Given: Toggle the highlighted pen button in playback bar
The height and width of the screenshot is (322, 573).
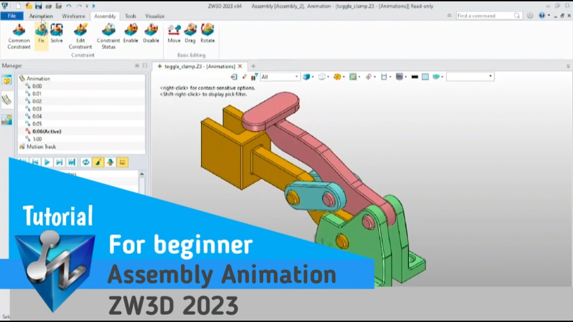Looking at the screenshot, I should (x=98, y=162).
